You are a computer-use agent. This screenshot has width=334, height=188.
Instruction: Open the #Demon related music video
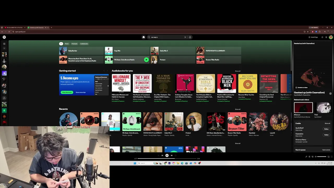point(303,108)
